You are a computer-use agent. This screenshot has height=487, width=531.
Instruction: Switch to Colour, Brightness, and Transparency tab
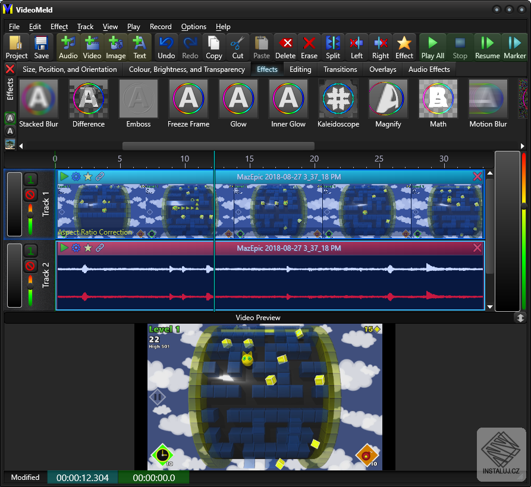pyautogui.click(x=187, y=69)
